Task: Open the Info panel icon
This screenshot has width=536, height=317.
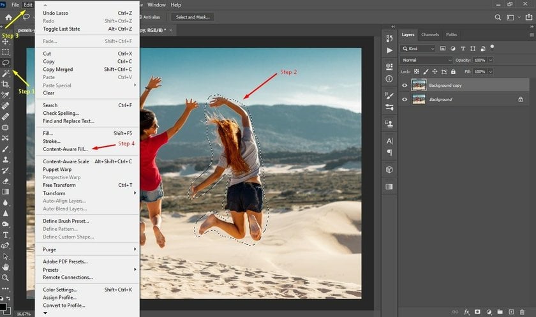Action: click(x=389, y=79)
